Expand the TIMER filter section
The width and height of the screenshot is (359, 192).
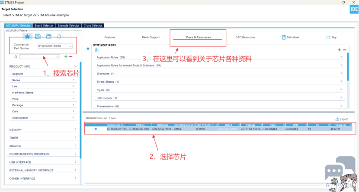tap(75, 138)
